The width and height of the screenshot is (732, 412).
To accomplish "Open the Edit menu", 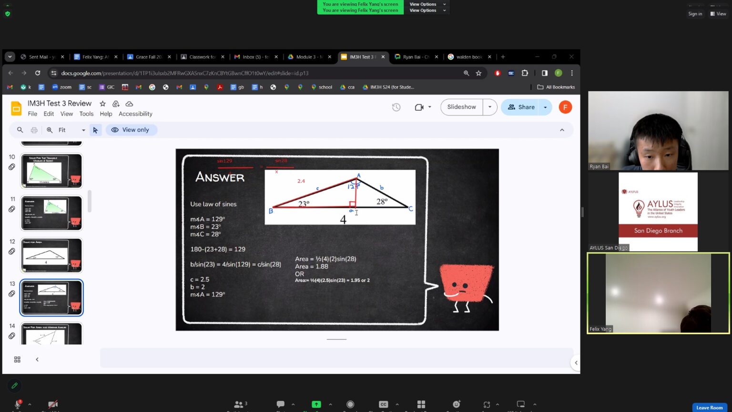I will pos(49,114).
